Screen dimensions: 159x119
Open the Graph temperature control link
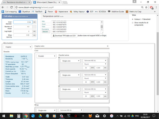(44, 24)
